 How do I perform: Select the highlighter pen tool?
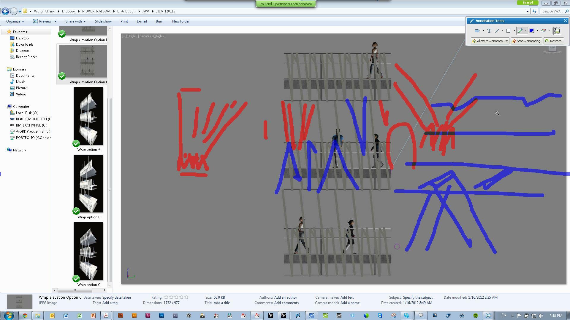(x=520, y=31)
